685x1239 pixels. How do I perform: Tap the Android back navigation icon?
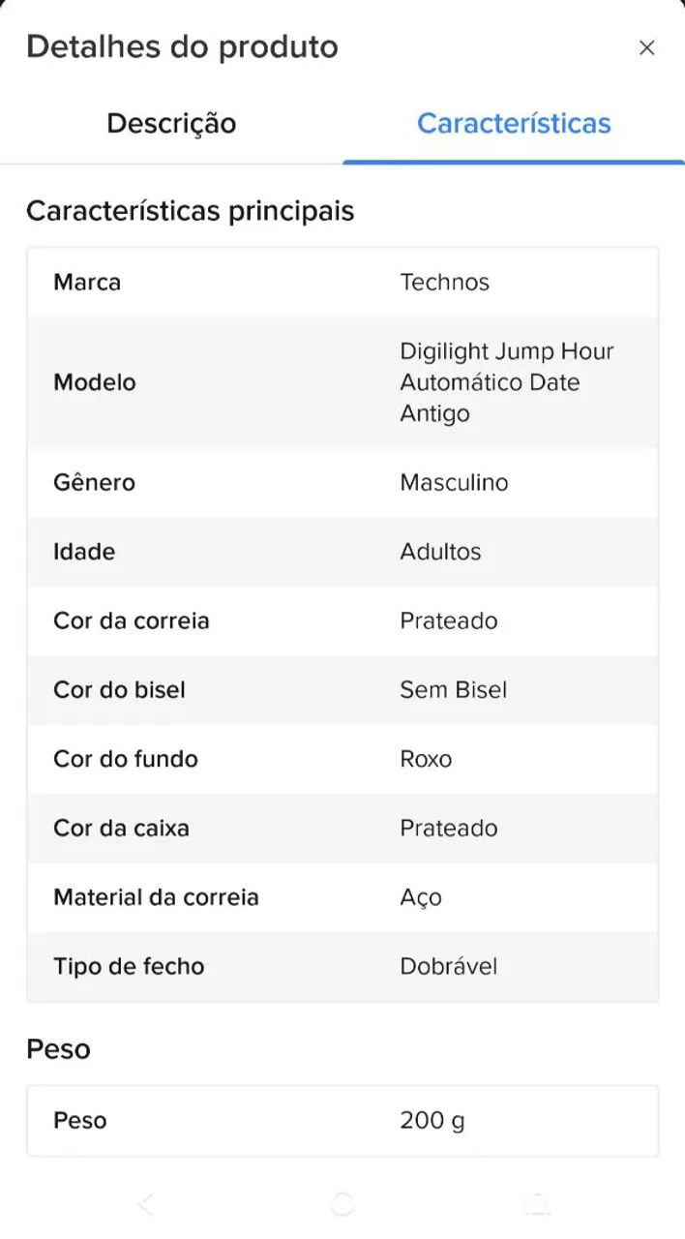click(146, 1203)
